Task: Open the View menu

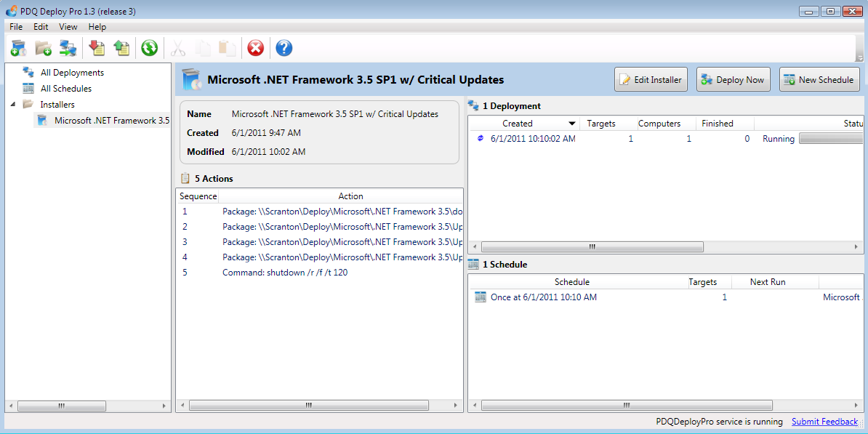Action: [x=68, y=27]
